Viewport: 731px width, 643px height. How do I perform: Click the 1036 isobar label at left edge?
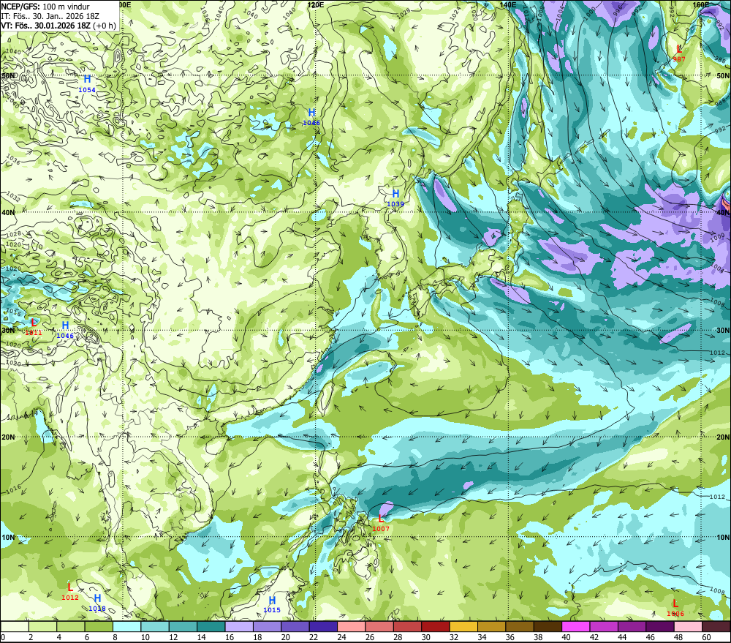pos(12,159)
